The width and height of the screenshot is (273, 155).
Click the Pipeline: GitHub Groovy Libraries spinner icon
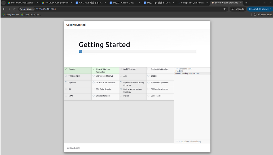(121, 82)
